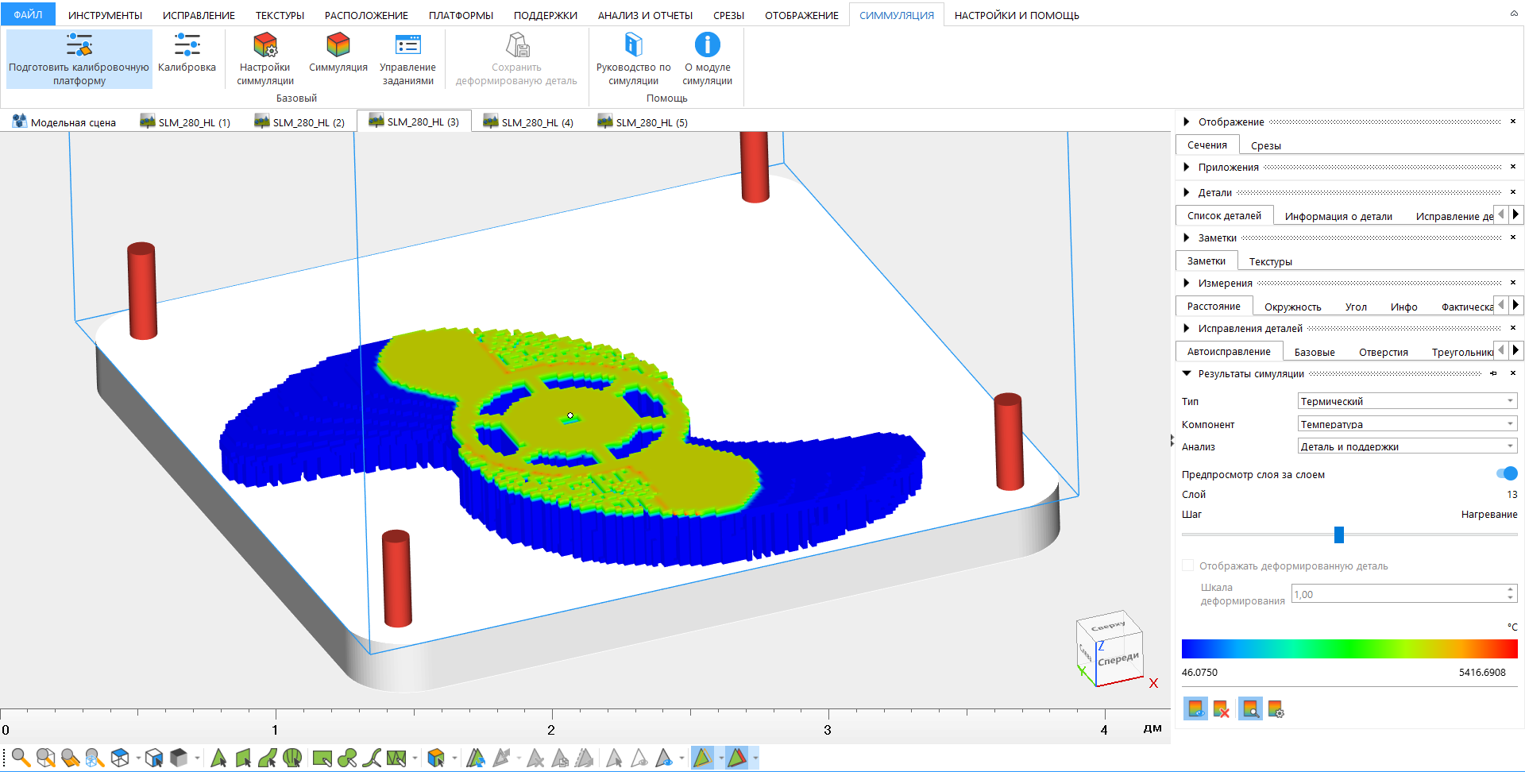
Task: Move the Шаг layer step slider handle
Action: pyautogui.click(x=1338, y=535)
